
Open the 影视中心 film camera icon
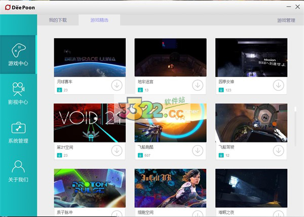[18, 89]
